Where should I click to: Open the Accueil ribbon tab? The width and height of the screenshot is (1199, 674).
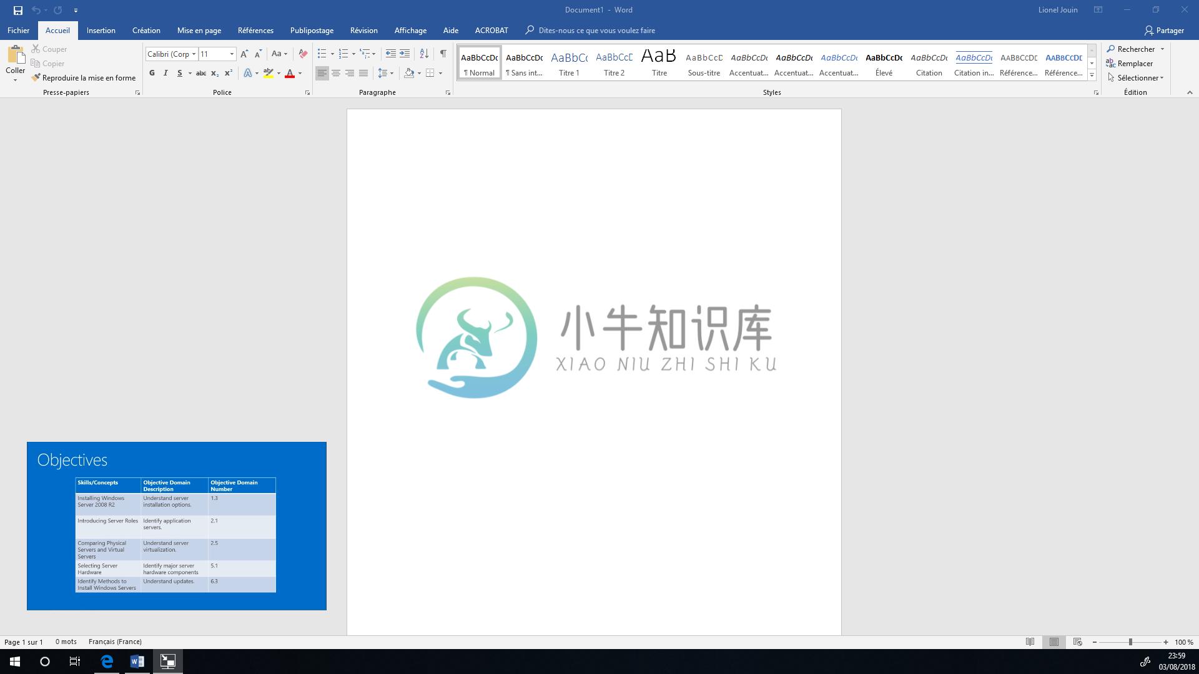pos(57,31)
